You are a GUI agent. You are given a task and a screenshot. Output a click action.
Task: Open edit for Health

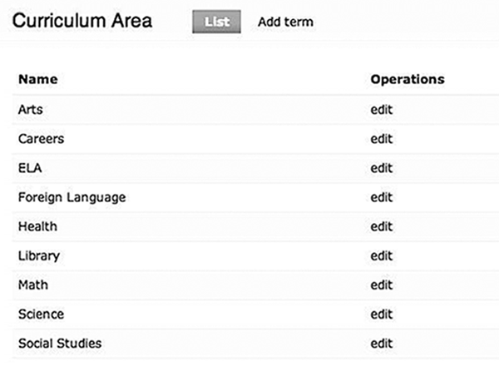[x=381, y=226]
